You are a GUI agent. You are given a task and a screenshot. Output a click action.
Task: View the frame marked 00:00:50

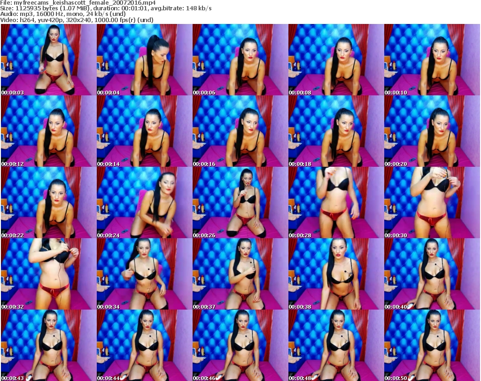432,345
